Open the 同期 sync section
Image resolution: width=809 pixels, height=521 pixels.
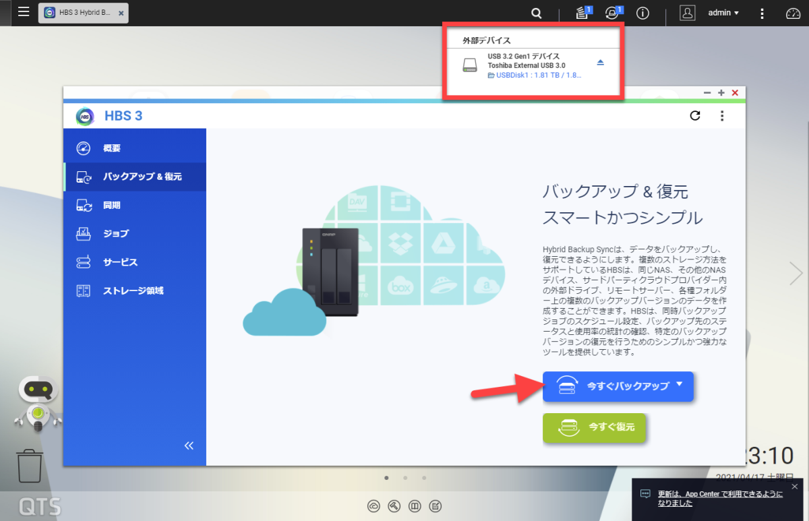pos(135,206)
